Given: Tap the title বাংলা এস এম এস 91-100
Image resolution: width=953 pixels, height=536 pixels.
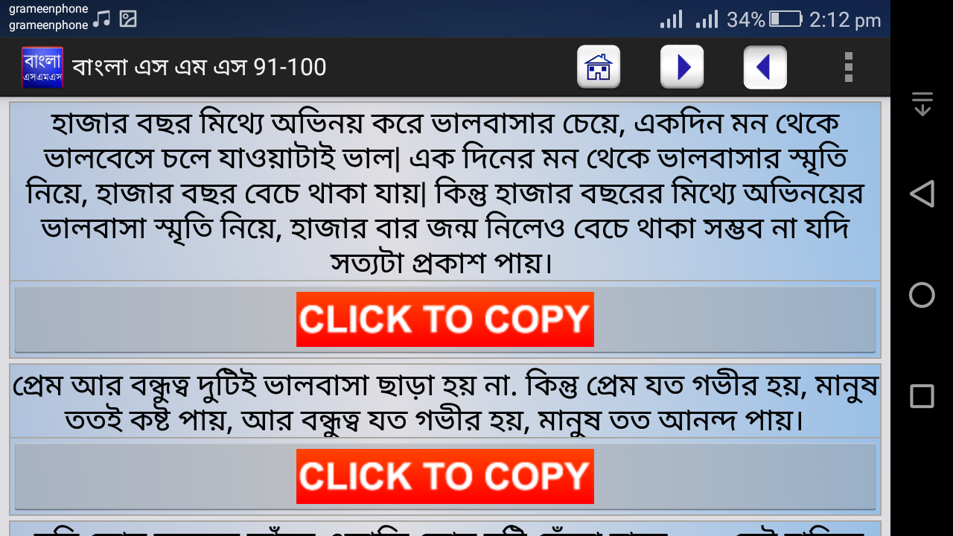Looking at the screenshot, I should (200, 67).
